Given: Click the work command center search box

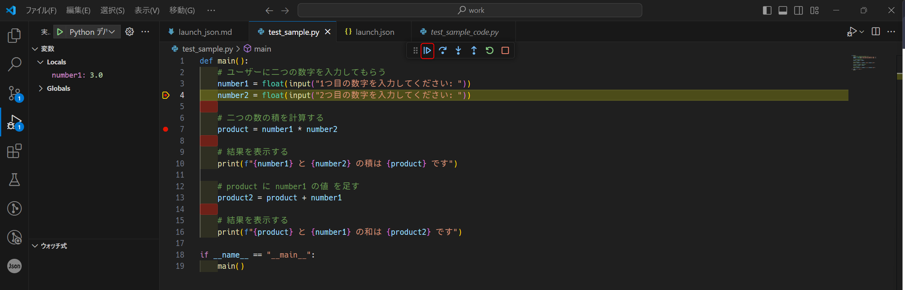Looking at the screenshot, I should click(x=470, y=10).
